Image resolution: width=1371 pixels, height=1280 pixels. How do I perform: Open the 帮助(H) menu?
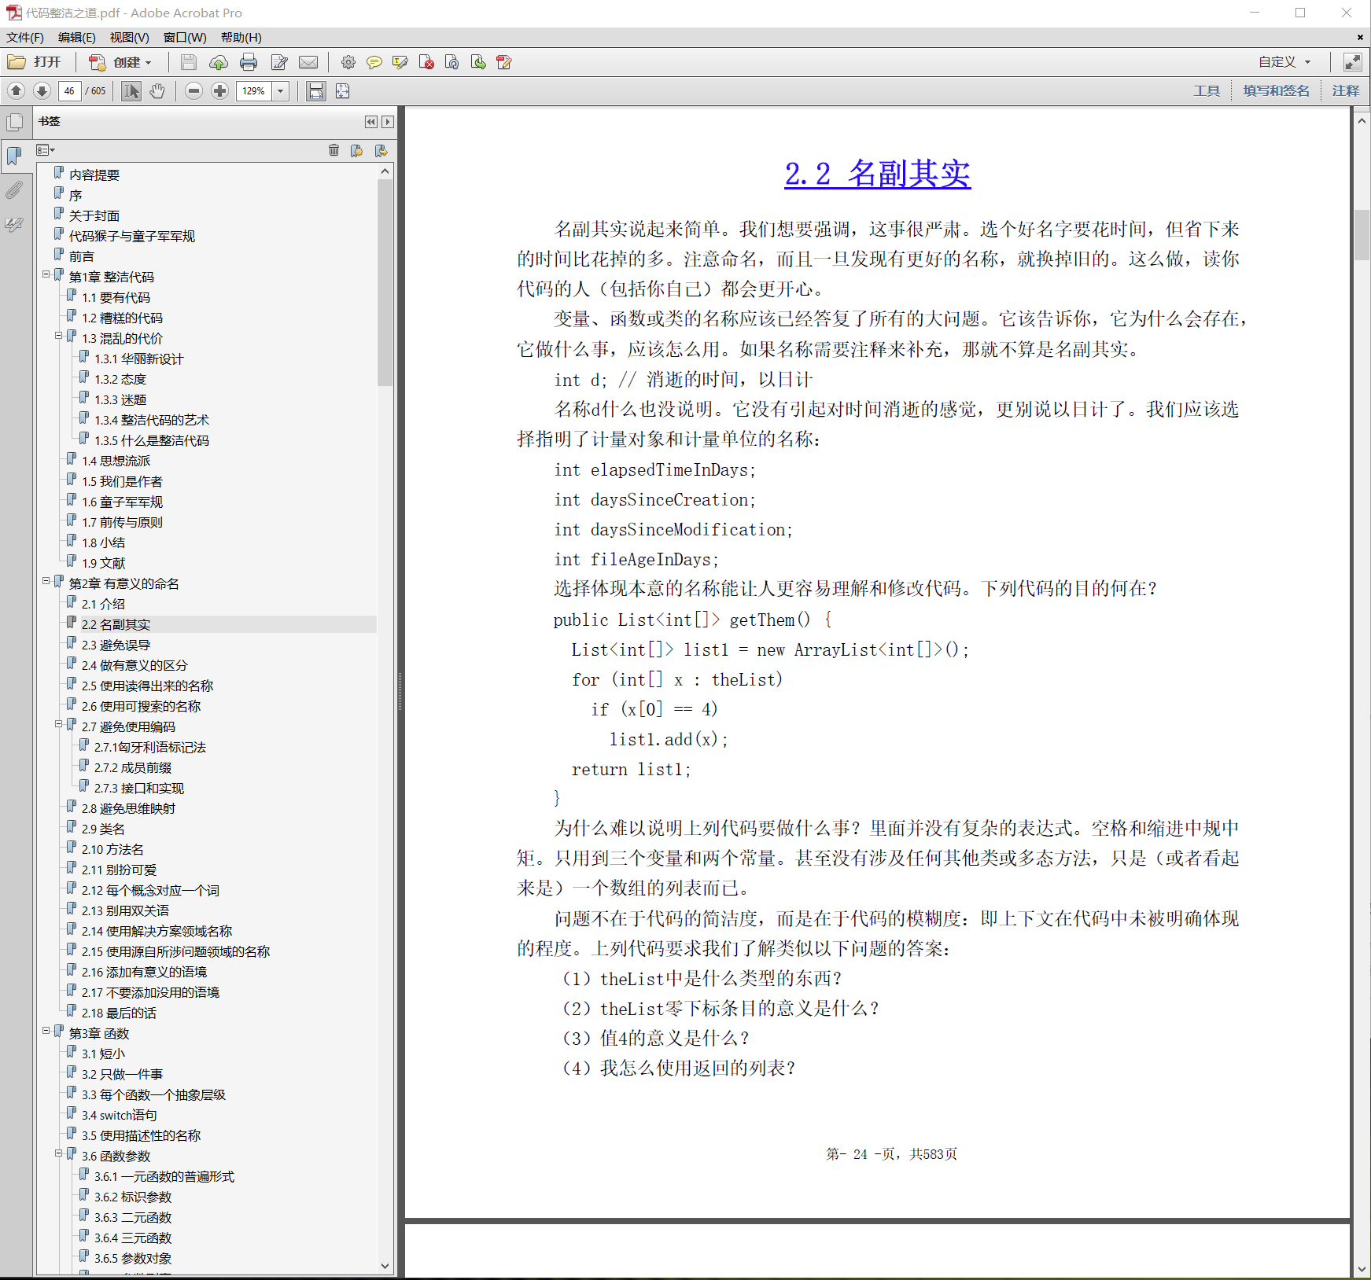click(241, 37)
